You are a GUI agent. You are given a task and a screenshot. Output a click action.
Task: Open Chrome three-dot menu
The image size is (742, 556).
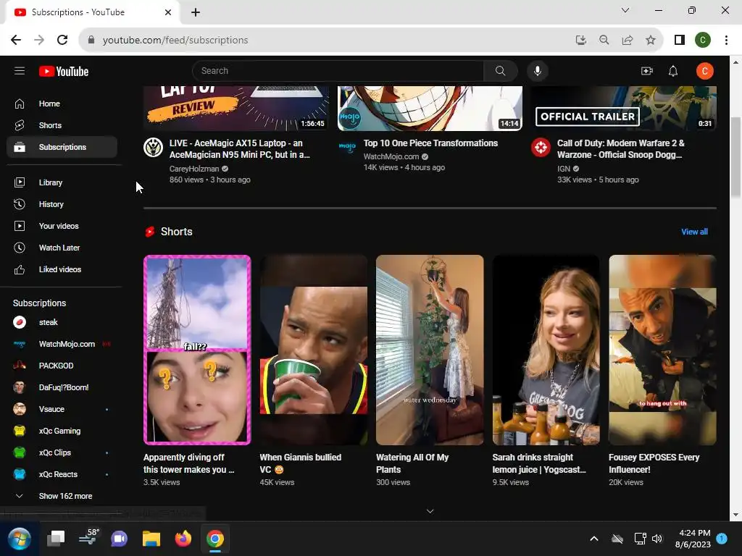(726, 41)
